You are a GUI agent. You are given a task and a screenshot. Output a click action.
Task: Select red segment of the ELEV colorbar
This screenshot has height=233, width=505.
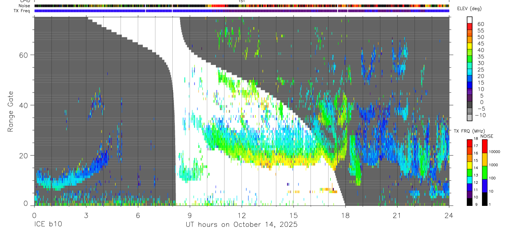470,26
